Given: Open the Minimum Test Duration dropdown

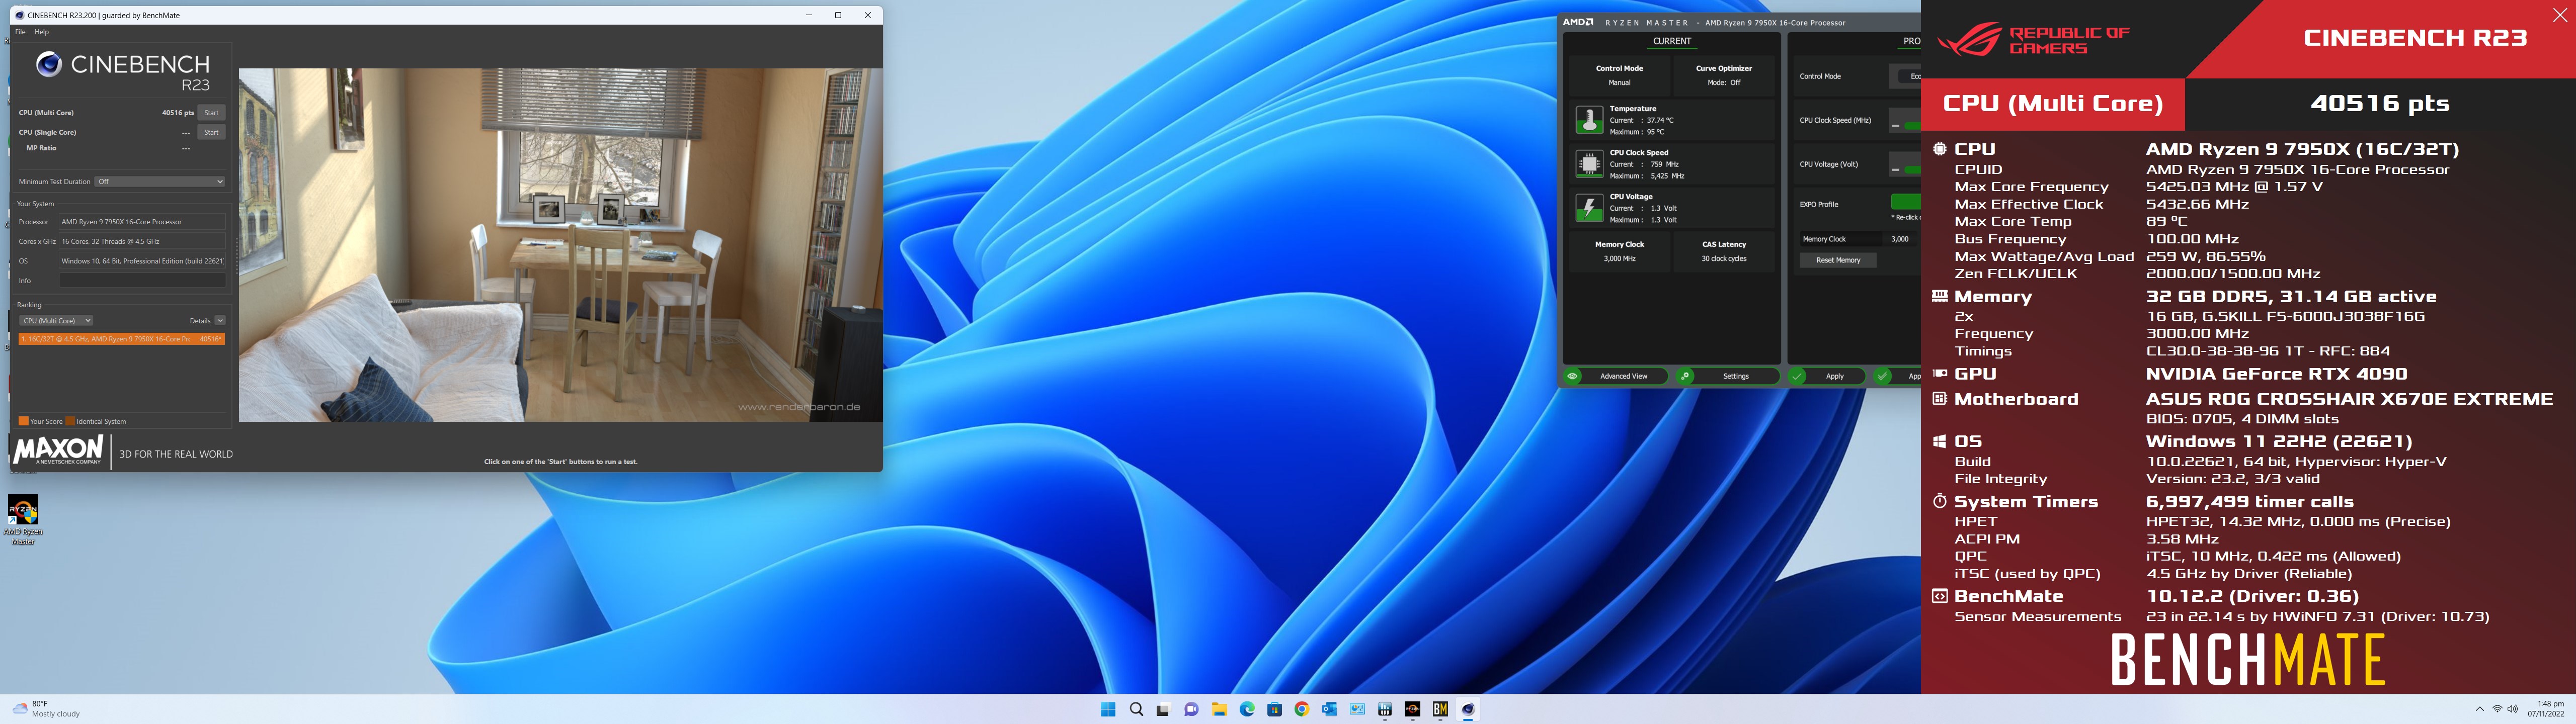Looking at the screenshot, I should (x=160, y=182).
